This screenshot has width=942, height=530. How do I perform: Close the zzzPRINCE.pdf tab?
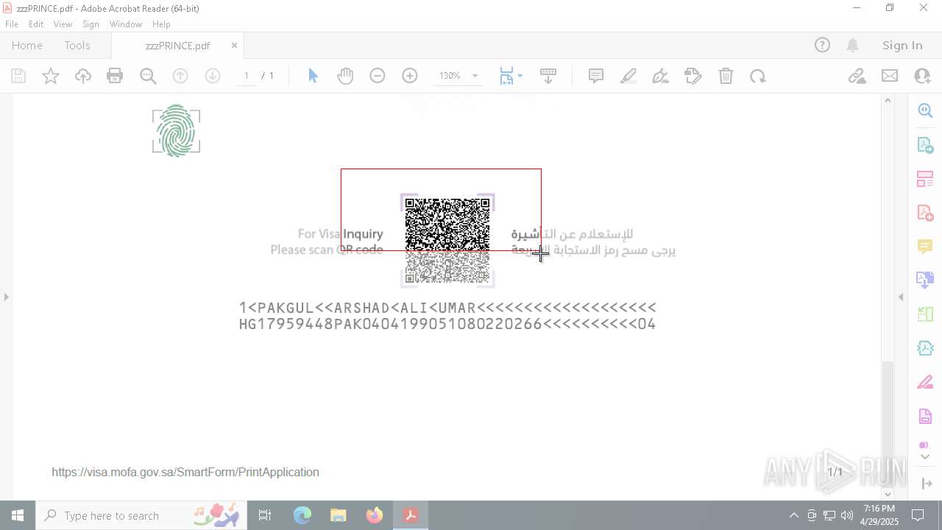pos(234,45)
